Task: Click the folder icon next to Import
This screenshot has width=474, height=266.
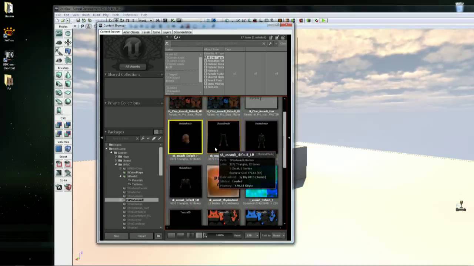Action: coord(158,236)
